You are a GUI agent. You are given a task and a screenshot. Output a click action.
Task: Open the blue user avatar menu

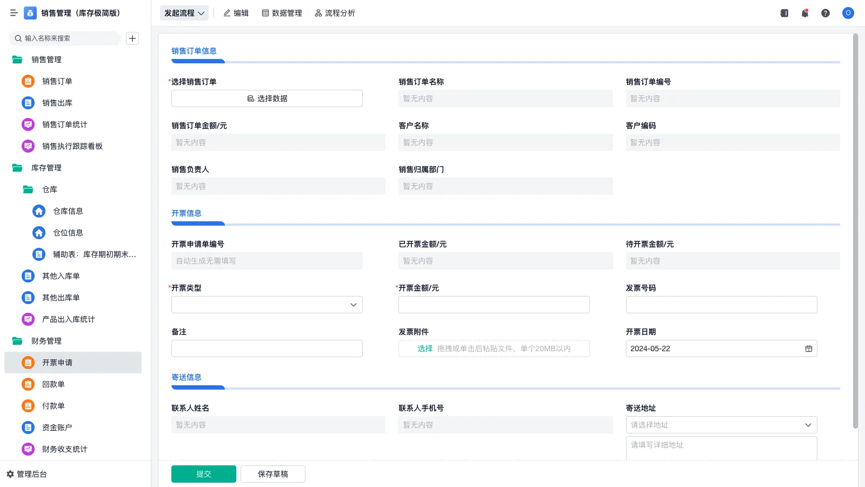848,13
